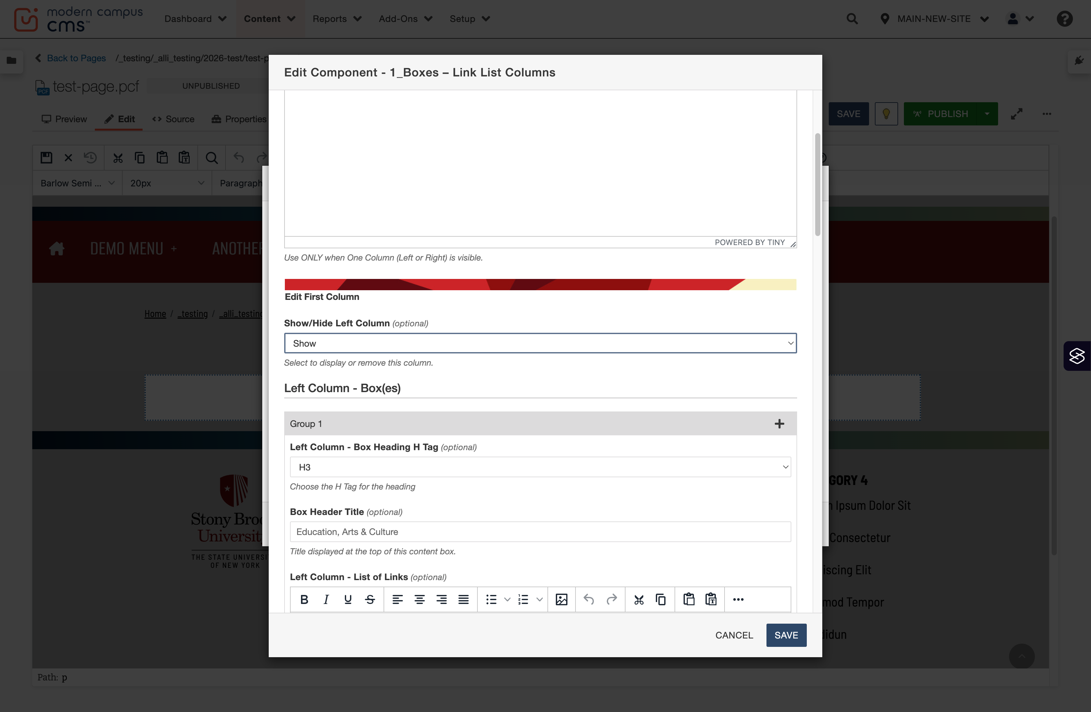
Task: Insert image in List of Links editor
Action: point(562,599)
